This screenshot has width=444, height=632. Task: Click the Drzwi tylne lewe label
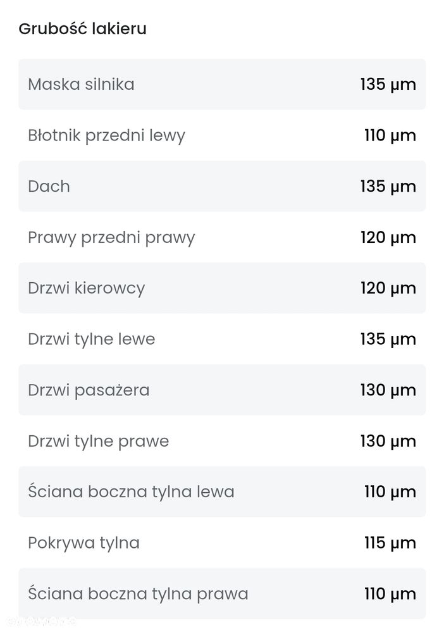(x=92, y=339)
